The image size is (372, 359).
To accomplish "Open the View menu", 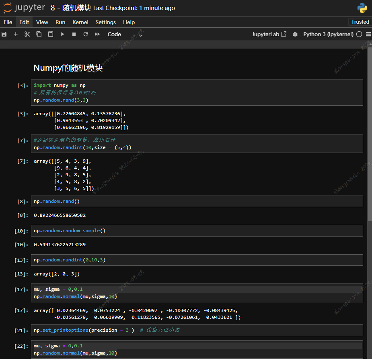I will click(x=42, y=22).
